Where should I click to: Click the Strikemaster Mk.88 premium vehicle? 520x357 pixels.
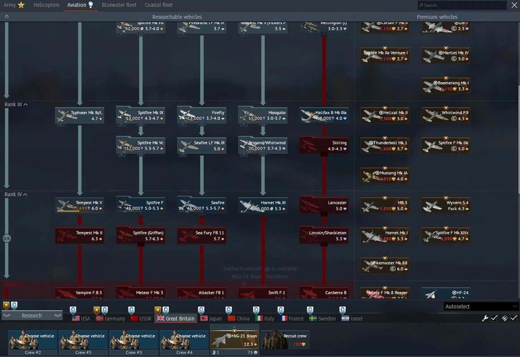tap(385, 266)
